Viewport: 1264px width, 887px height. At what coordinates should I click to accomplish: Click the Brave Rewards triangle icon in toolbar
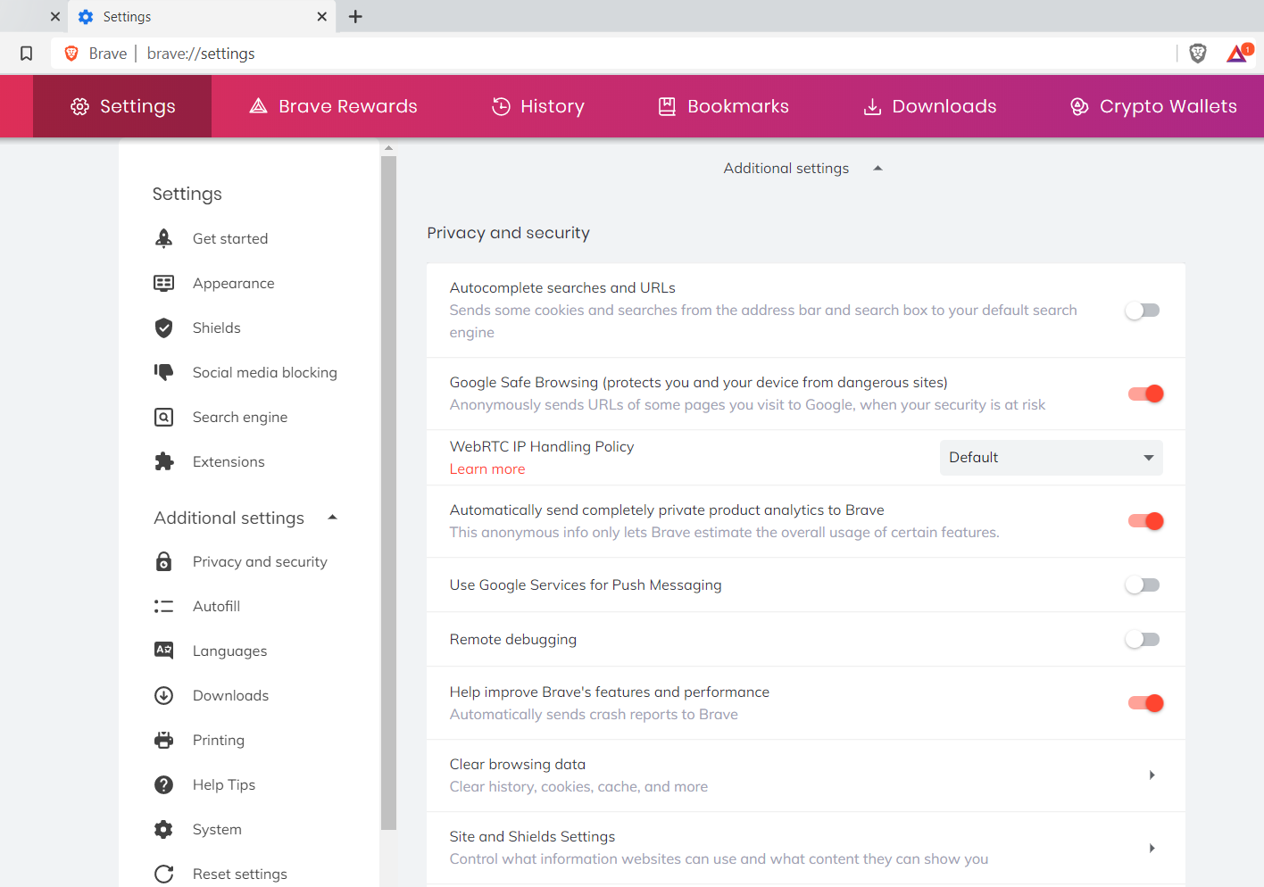pyautogui.click(x=1237, y=54)
